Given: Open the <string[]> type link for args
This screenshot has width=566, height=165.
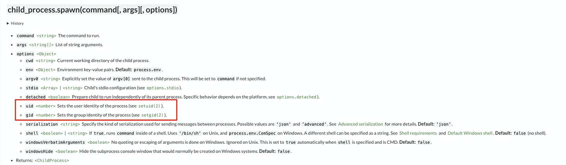Looking at the screenshot, I should 41,45.
